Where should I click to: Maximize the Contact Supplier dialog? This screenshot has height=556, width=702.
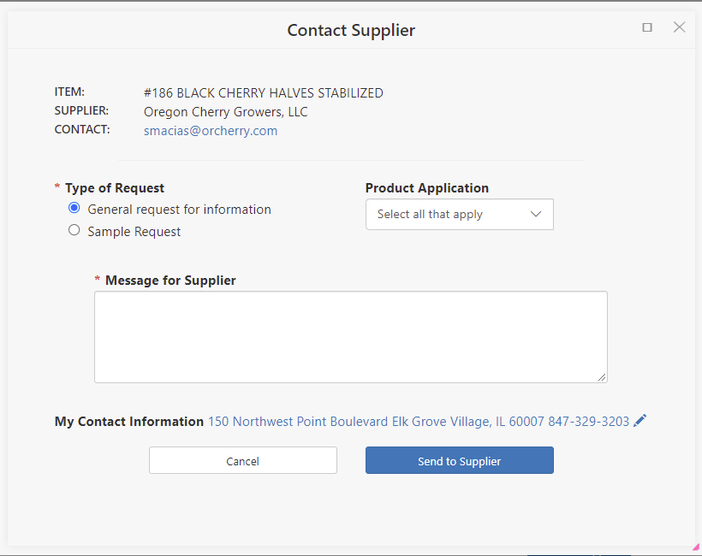tap(647, 27)
